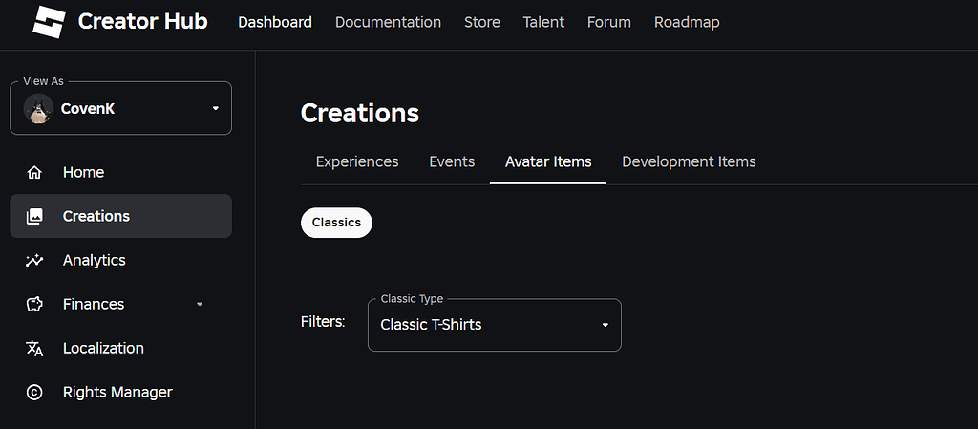
Task: Click the Finances piggy bank icon
Action: pos(34,304)
